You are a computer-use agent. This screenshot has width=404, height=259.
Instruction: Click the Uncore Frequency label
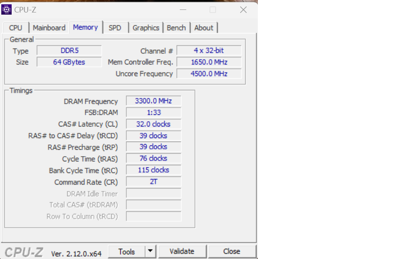[144, 74]
